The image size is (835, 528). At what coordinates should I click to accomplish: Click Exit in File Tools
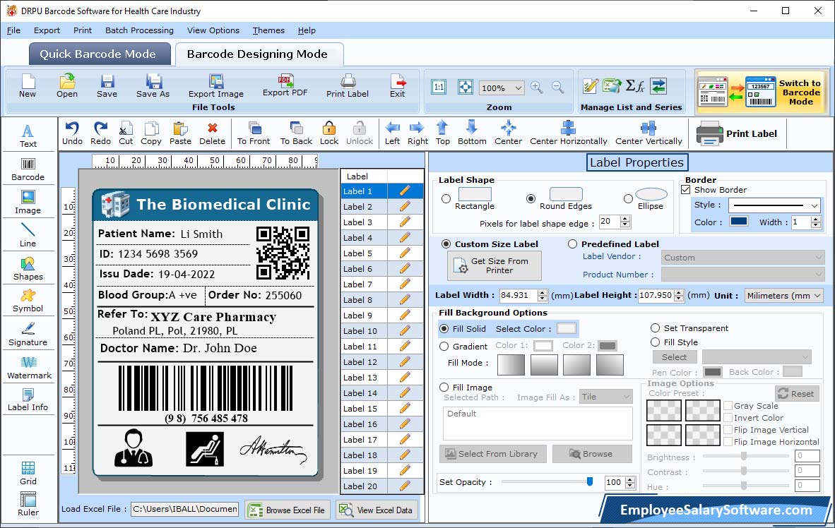point(397,86)
